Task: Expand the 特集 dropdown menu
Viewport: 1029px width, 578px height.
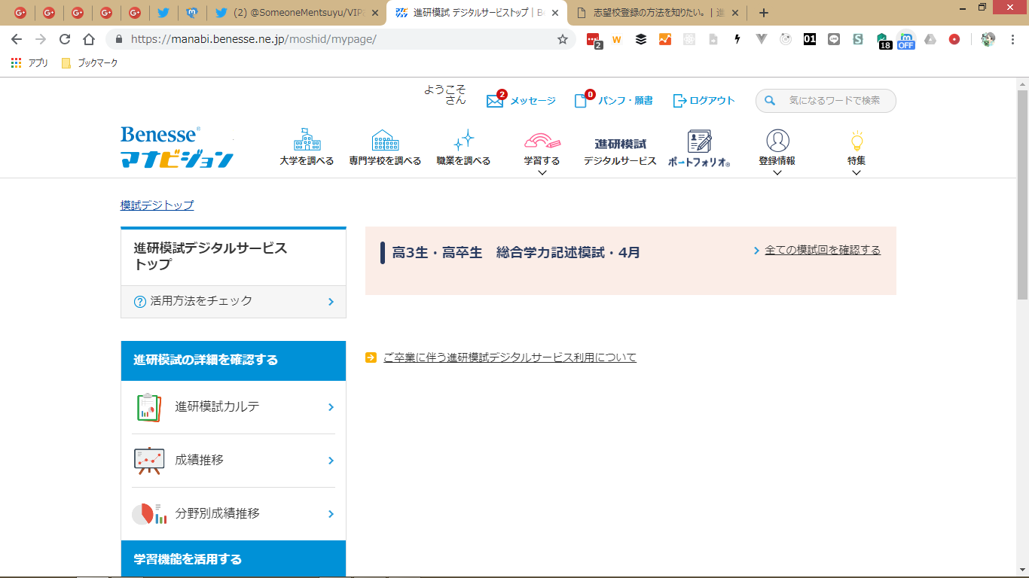Action: tap(856, 172)
